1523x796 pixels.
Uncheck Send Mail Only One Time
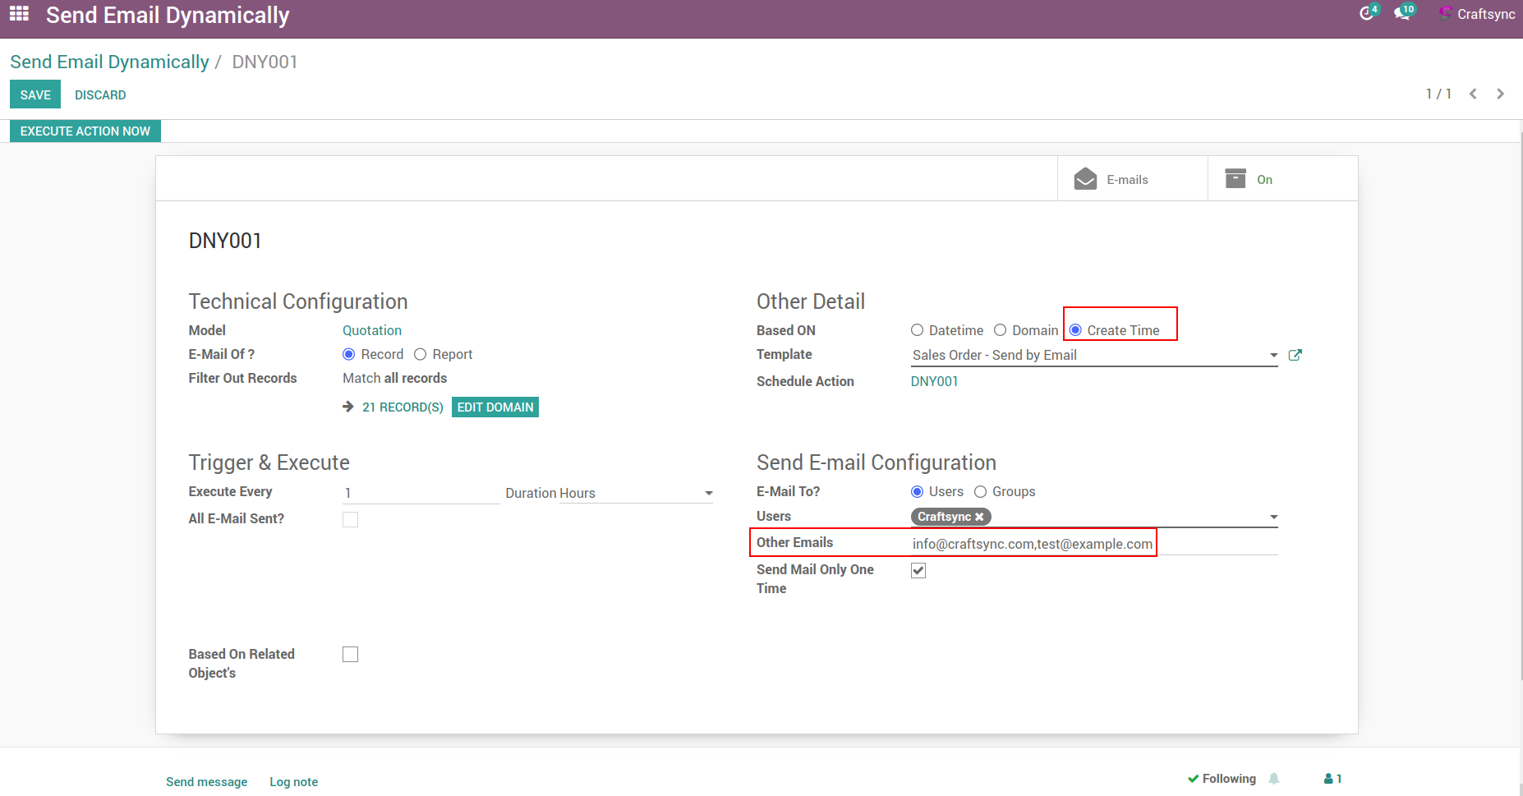coord(918,570)
